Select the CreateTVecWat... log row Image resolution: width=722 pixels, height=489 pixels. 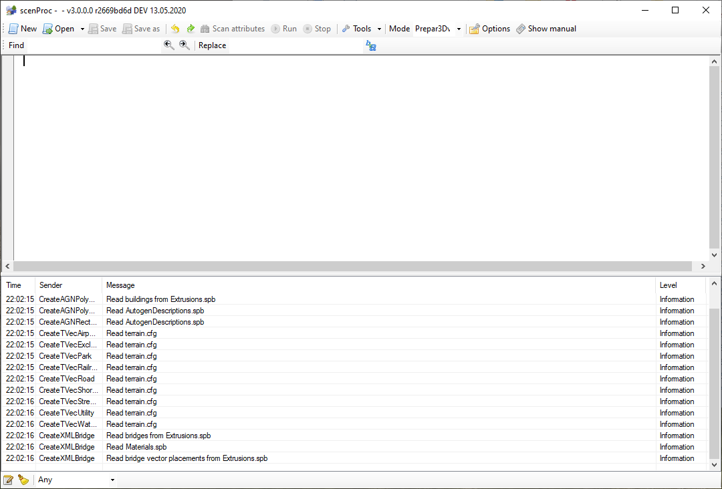pos(354,424)
